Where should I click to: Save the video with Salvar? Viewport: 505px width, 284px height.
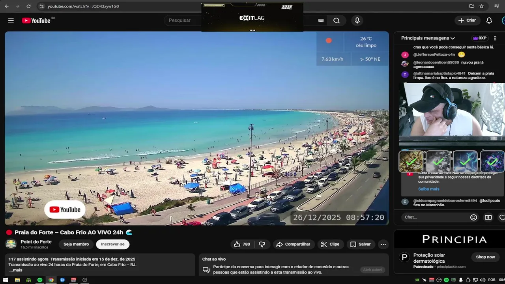pyautogui.click(x=361, y=245)
